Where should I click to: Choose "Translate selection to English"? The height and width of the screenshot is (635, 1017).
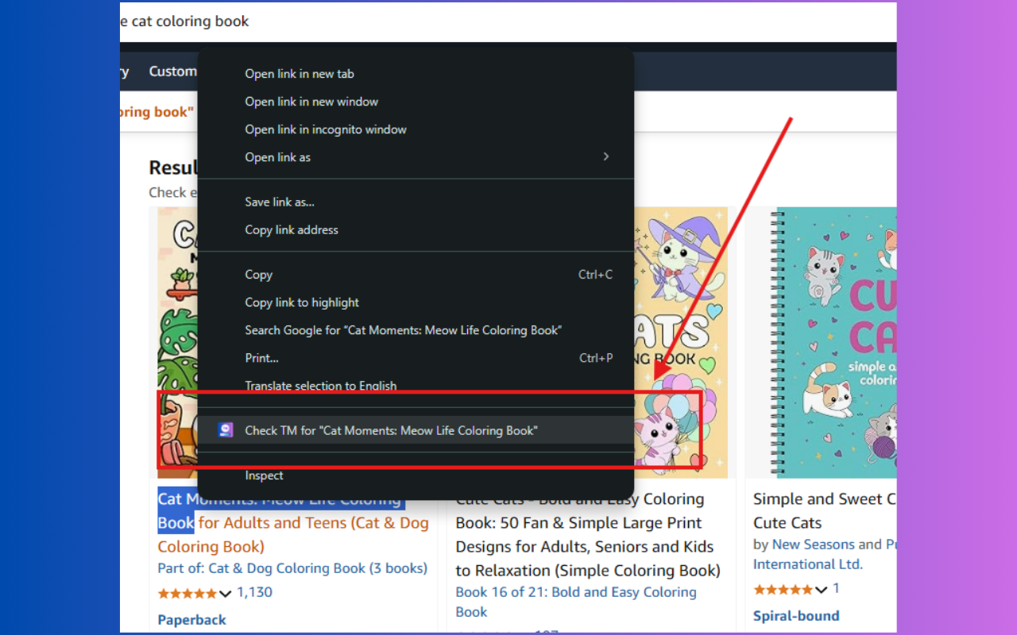[416, 386]
